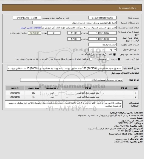The height and width of the screenshot is (159, 144).
Task: Click the requester phone 32251070-051
Action: [x=122, y=142]
